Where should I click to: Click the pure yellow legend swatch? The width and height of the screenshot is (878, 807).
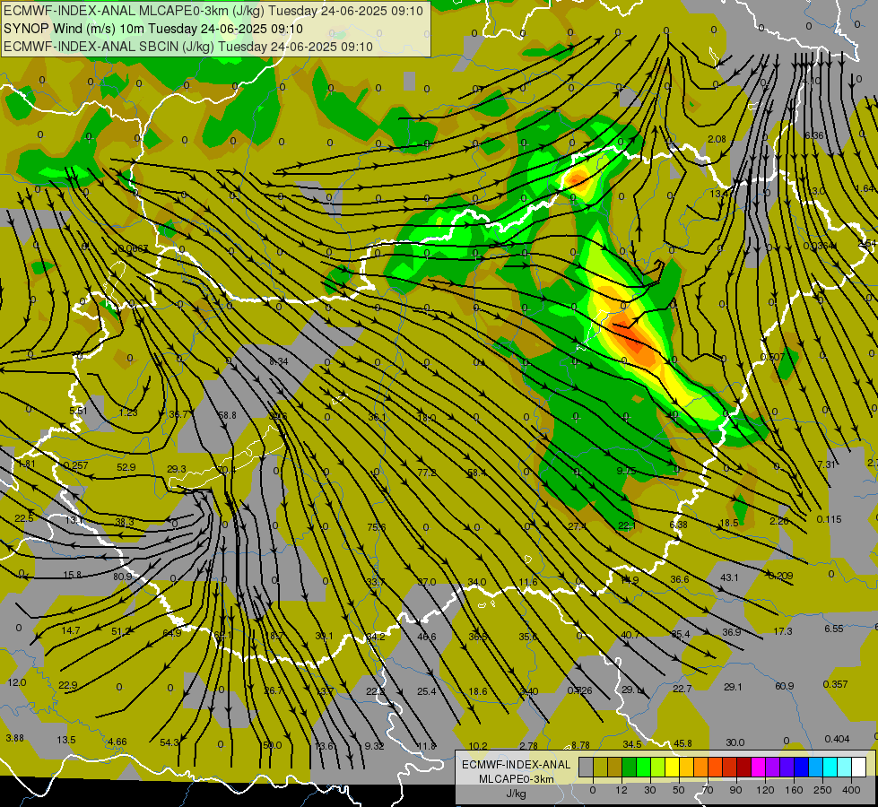673,768
